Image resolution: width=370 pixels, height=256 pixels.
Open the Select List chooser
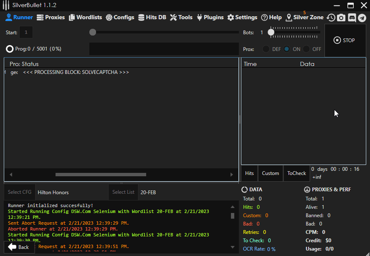tap(123, 192)
